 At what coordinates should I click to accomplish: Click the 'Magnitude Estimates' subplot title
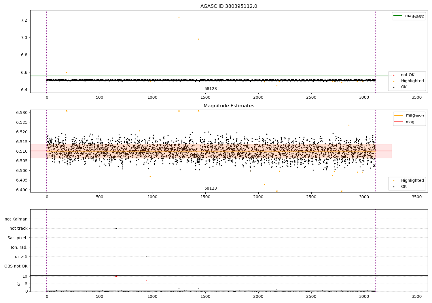click(x=229, y=106)
